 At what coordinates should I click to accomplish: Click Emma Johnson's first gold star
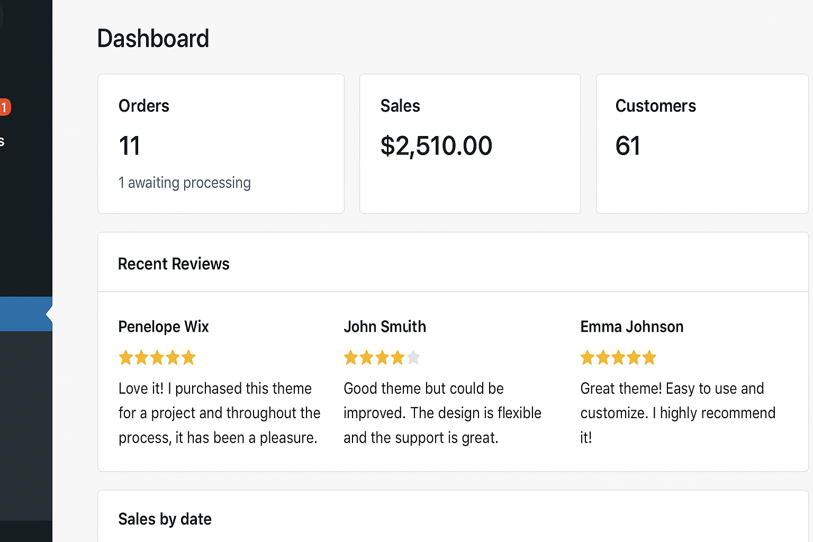[587, 358]
